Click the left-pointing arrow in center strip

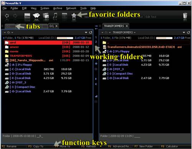(x=96, y=84)
